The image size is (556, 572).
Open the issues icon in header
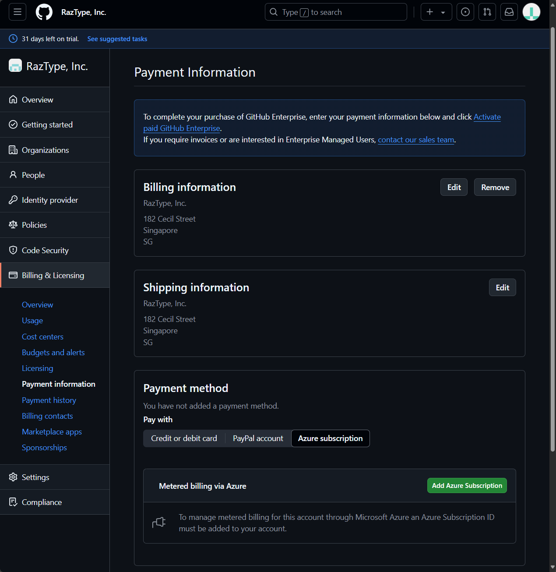coord(465,12)
